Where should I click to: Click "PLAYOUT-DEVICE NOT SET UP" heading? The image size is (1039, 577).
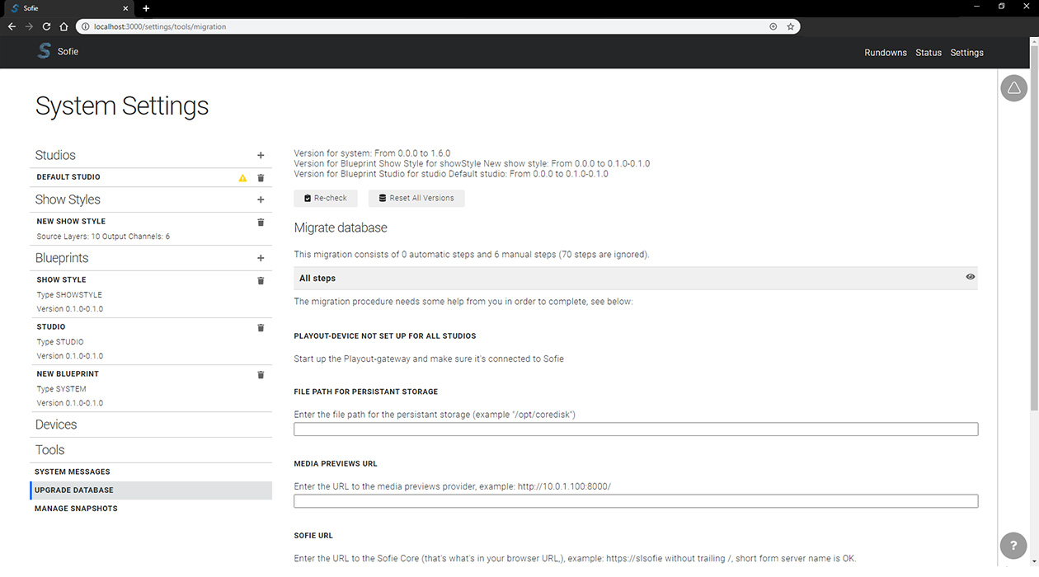[x=385, y=336]
